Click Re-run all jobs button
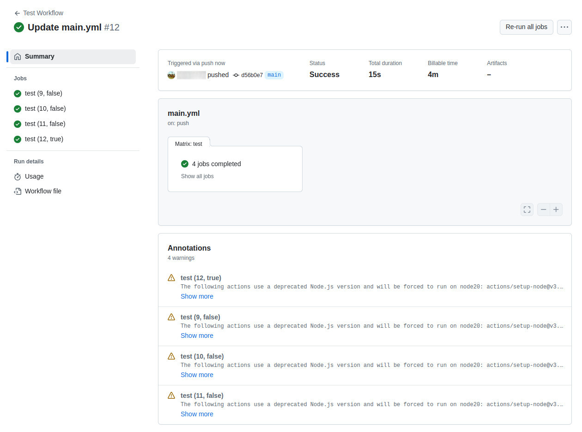This screenshot has height=432, width=582. point(526,27)
